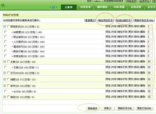
Task: Expand the 相册[ID:17] category
Action: coord(5,79)
